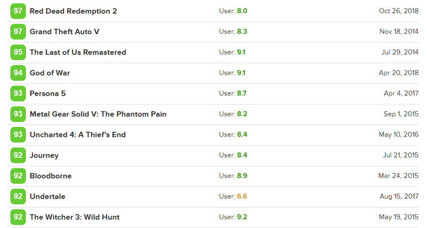The width and height of the screenshot is (427, 228).
Task: Click the 97 score badge for Red Dead Redemption 2
Action: click(18, 11)
